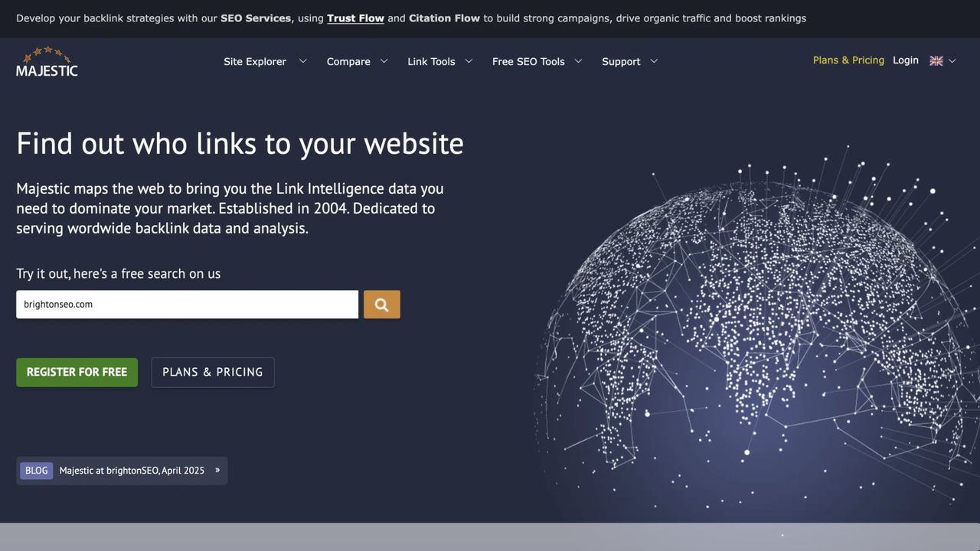Image resolution: width=980 pixels, height=551 pixels.
Task: Click the orange search magnifier button
Action: (x=381, y=305)
